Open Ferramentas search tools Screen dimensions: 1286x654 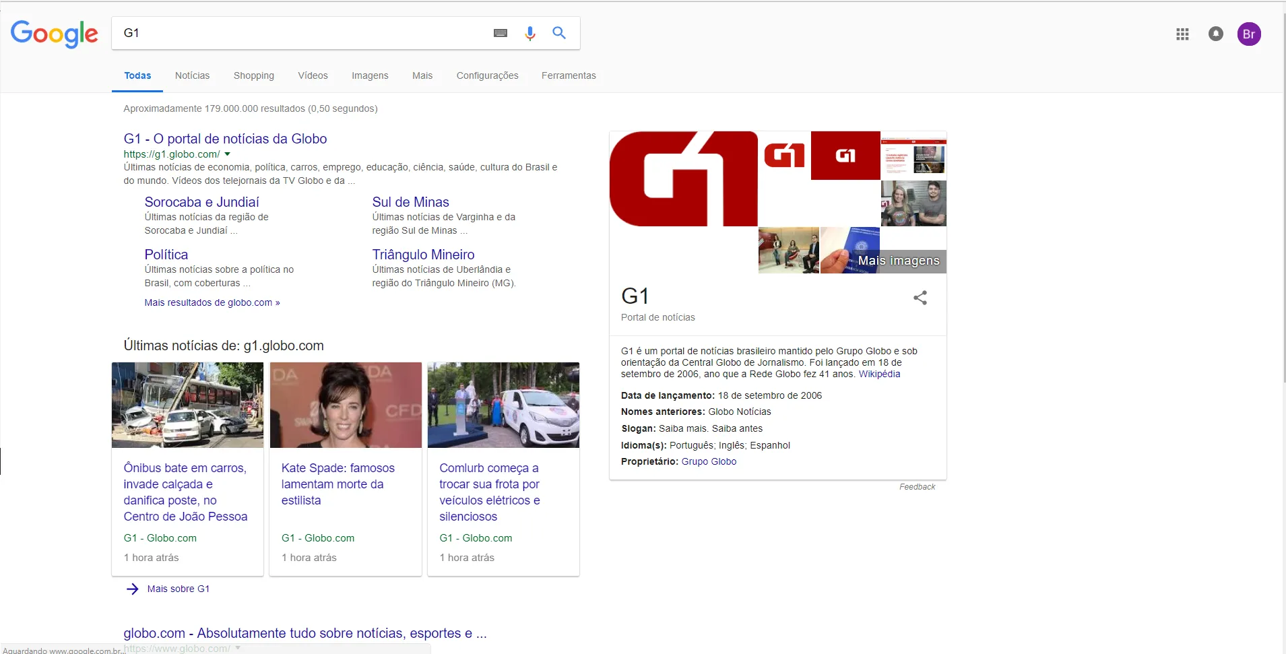[x=569, y=75]
